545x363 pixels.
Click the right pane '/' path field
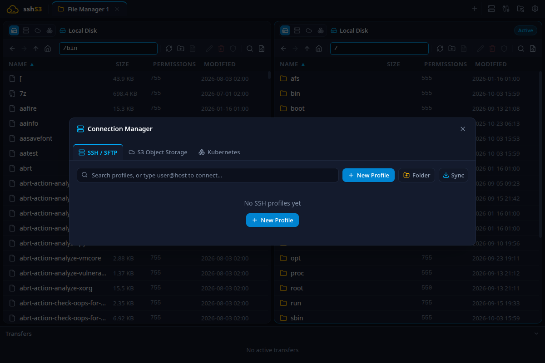(x=379, y=49)
